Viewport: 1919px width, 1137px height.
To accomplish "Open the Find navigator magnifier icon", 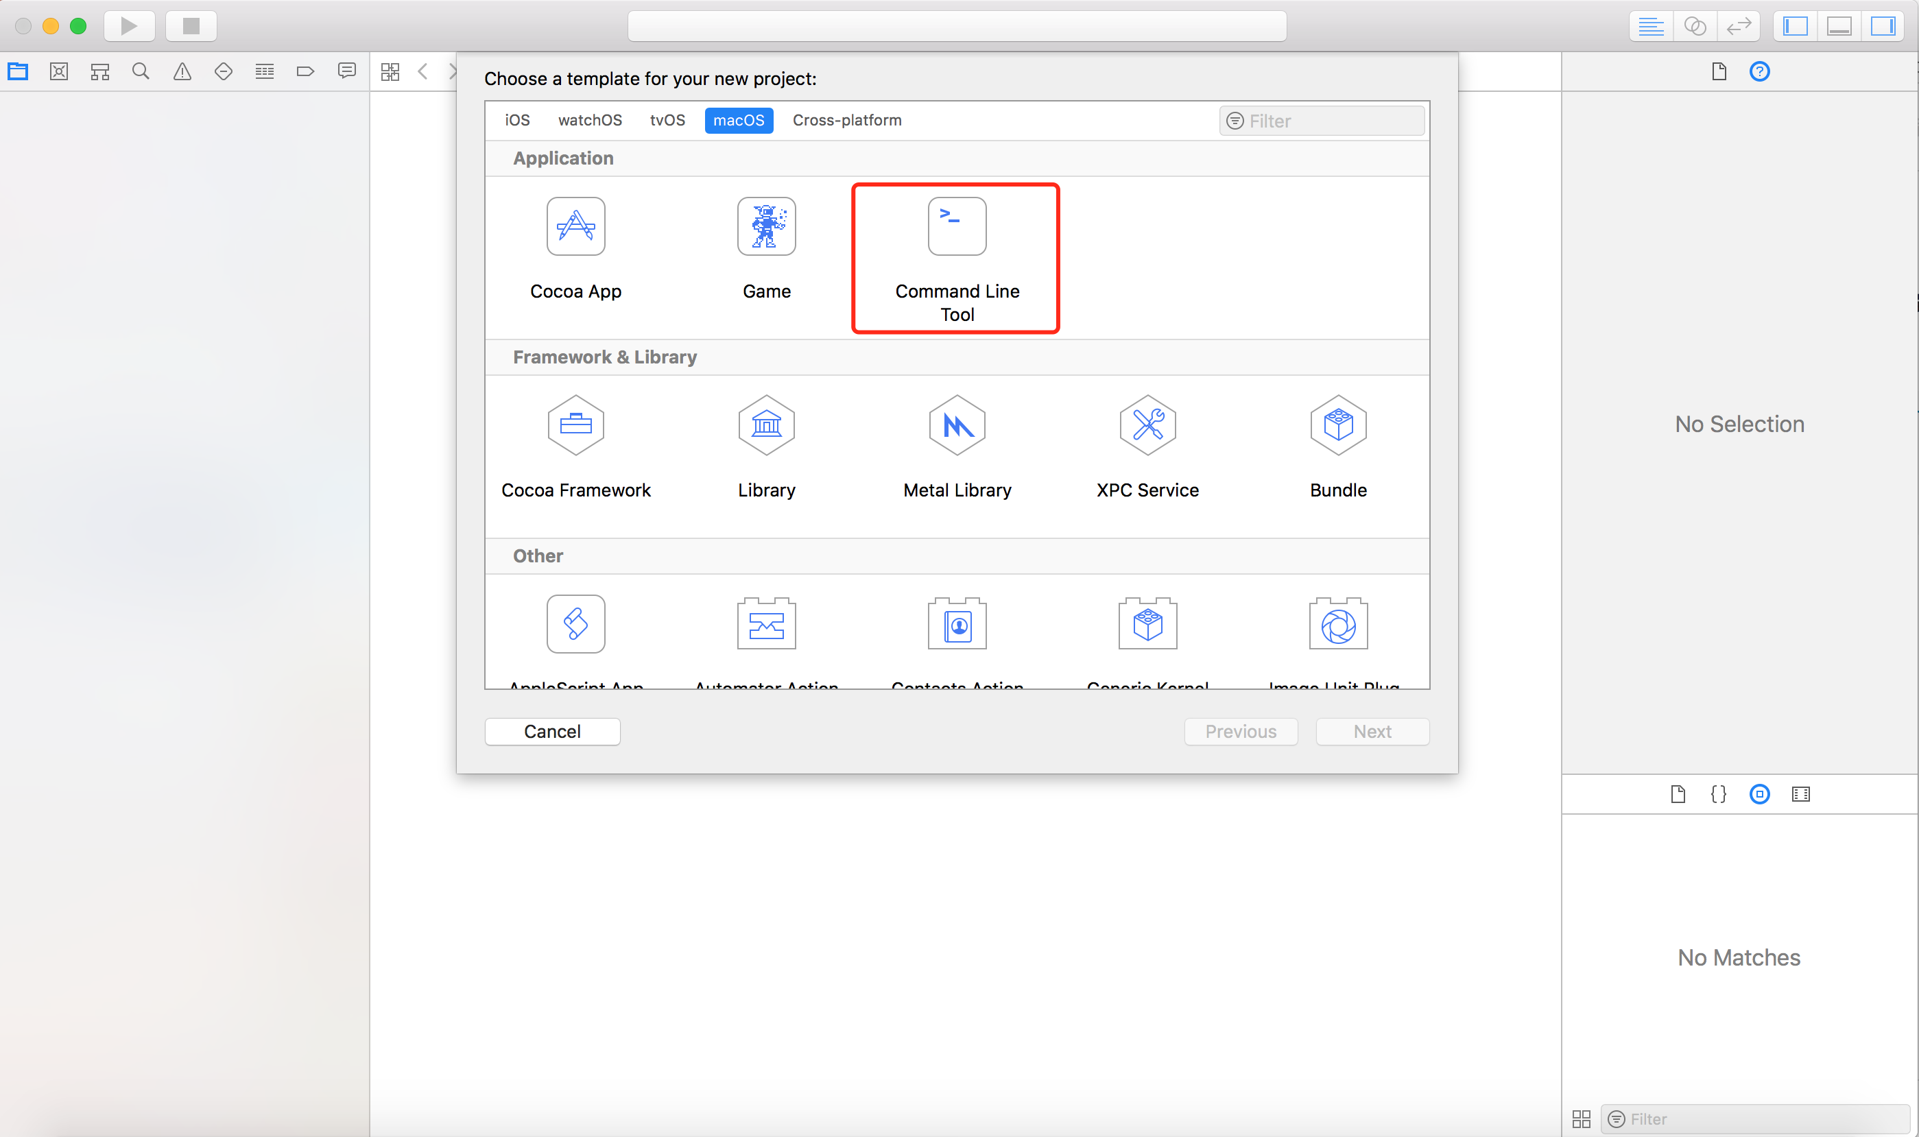I will pyautogui.click(x=140, y=71).
